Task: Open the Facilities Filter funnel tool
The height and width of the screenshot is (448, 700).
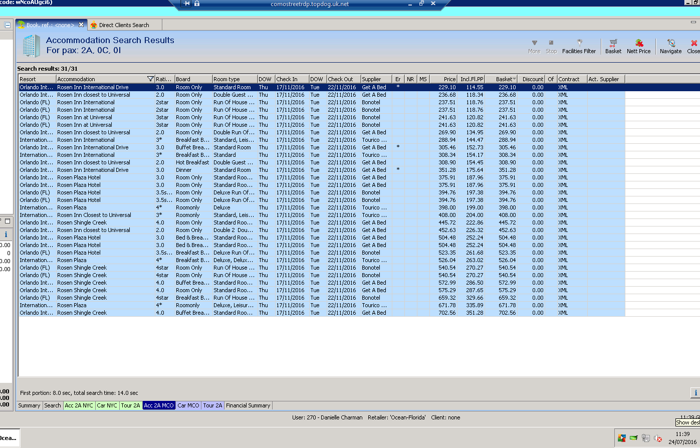Action: click(579, 47)
